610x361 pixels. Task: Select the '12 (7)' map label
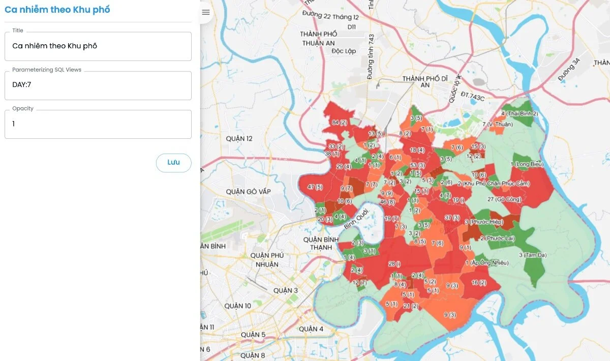tap(359, 283)
